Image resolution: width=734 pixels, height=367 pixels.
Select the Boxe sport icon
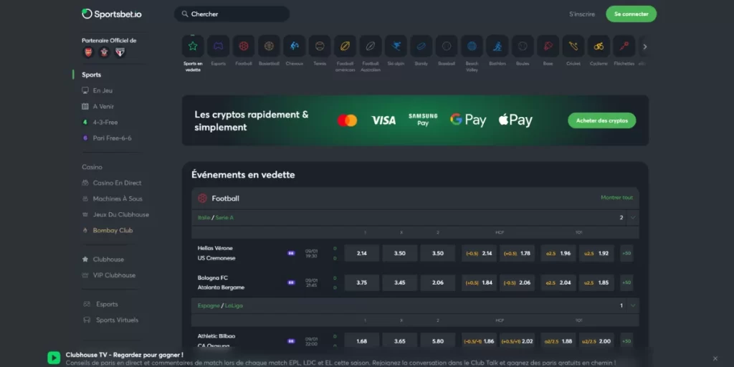click(548, 46)
